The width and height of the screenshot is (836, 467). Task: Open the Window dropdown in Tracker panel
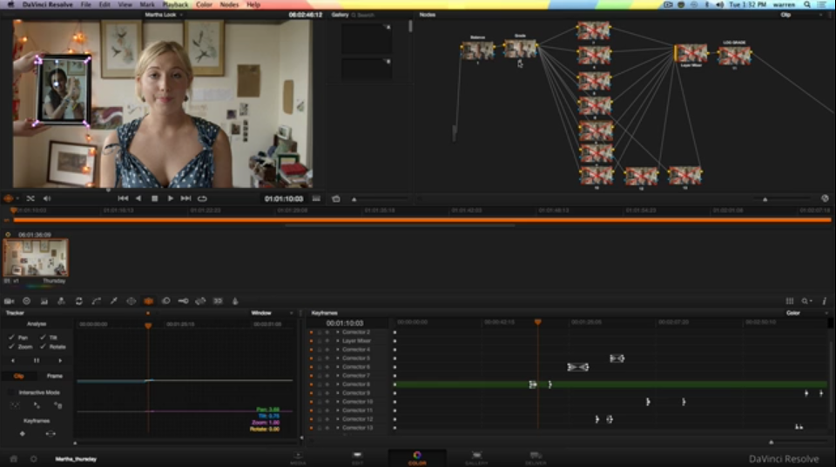(273, 313)
